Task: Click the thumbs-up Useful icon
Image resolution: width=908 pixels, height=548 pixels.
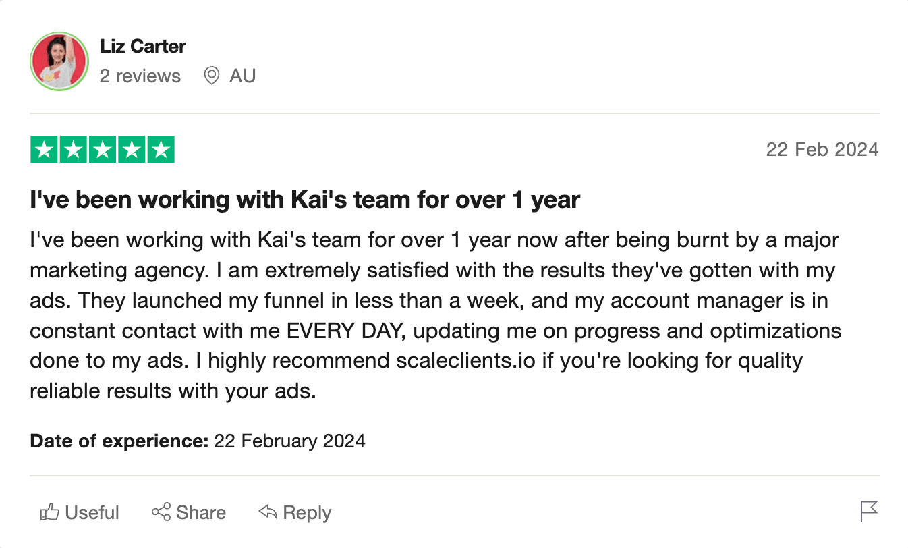Action: [50, 513]
